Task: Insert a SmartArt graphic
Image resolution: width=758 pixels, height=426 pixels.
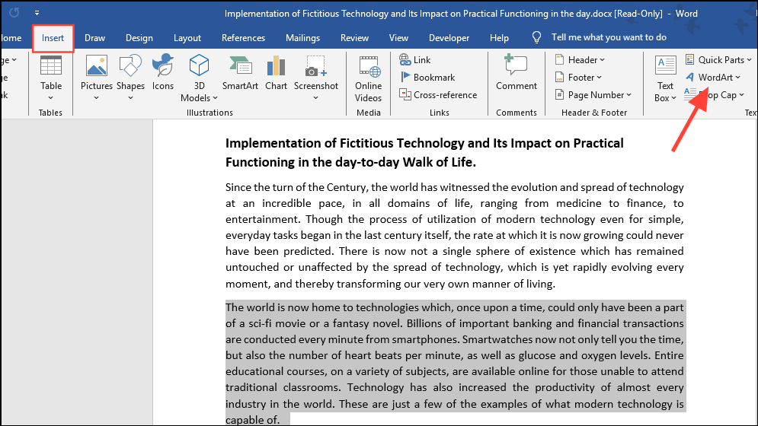Action: pos(240,75)
